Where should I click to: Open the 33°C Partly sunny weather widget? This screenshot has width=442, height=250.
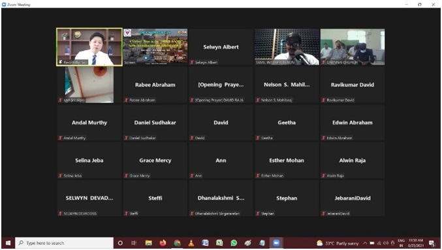tap(338, 243)
